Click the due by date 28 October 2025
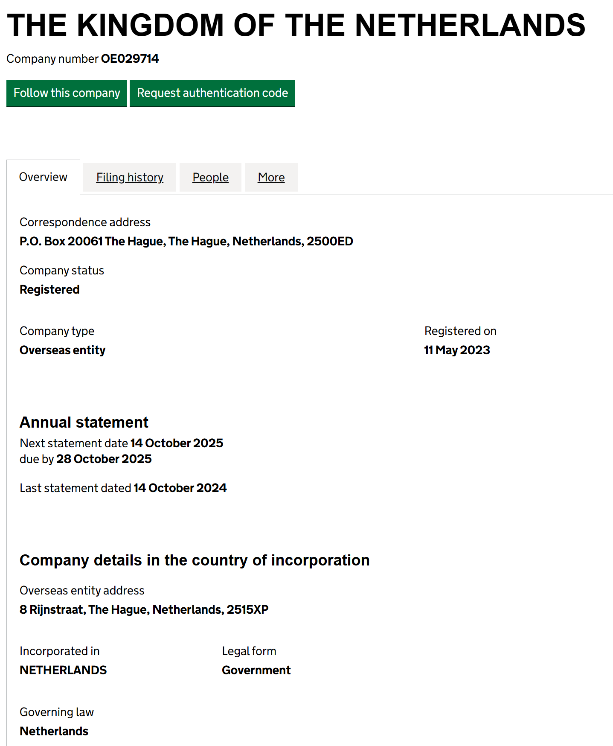This screenshot has width=613, height=746. tap(104, 459)
